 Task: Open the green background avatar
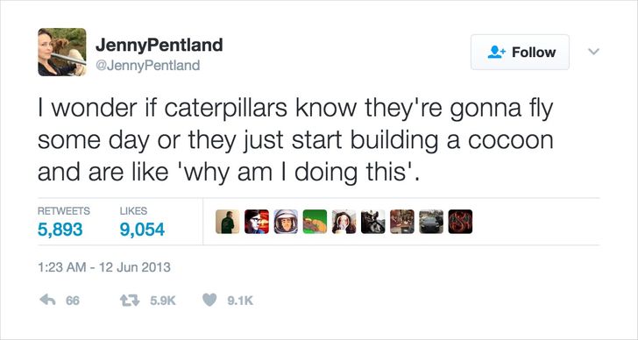pos(315,222)
